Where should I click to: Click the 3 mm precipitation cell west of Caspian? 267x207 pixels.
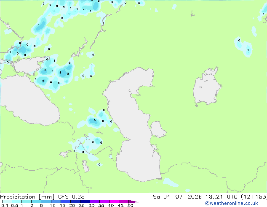click(94, 120)
